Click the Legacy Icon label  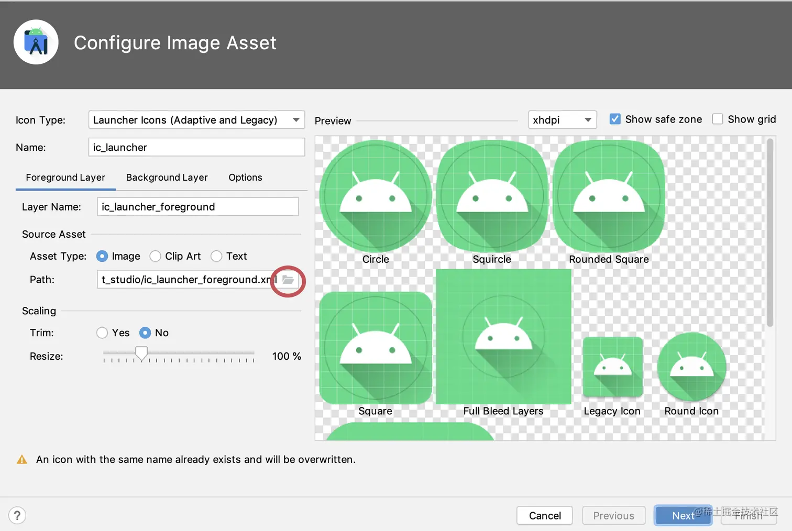click(x=612, y=411)
